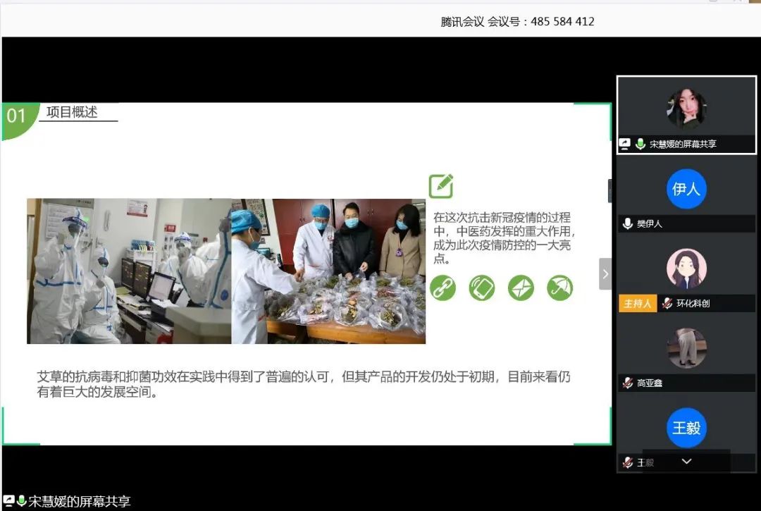Click the muted microphone icon beside 高亚鑫
The image size is (761, 511).
tap(628, 383)
